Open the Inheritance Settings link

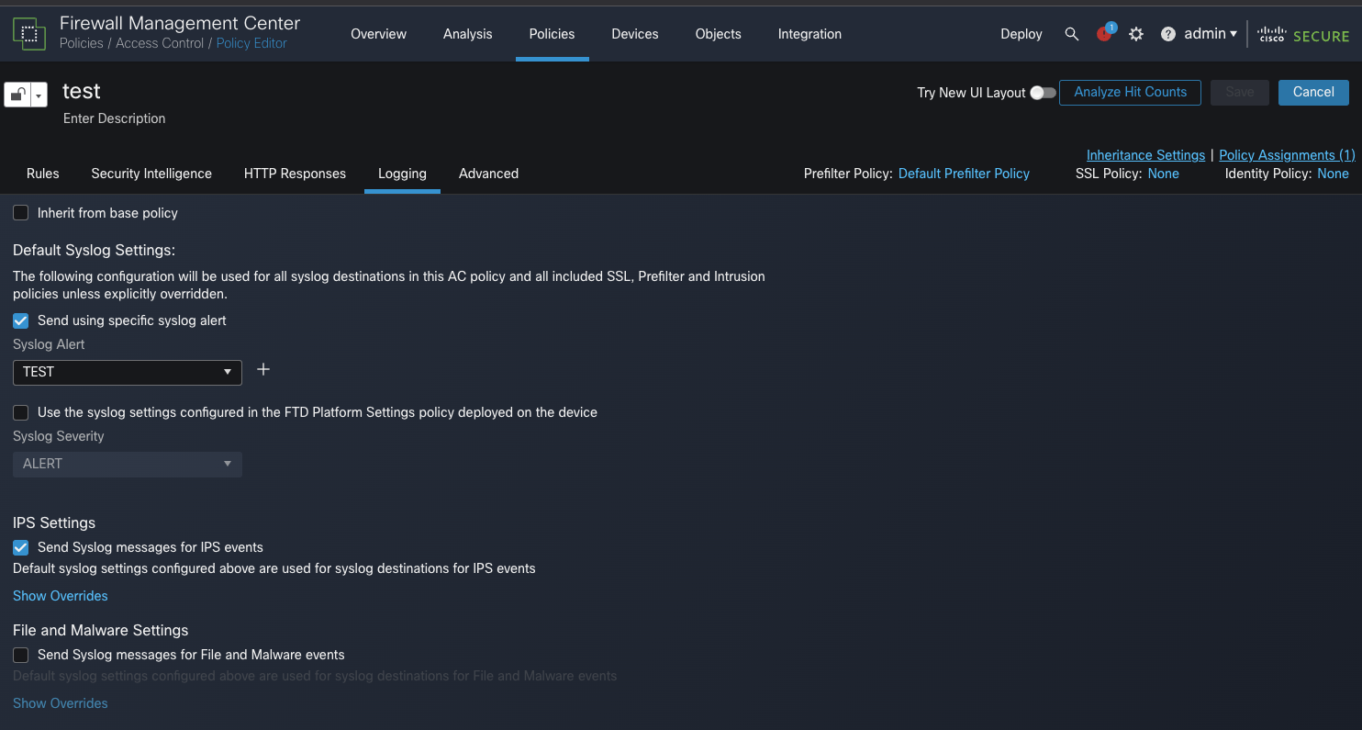(x=1145, y=155)
